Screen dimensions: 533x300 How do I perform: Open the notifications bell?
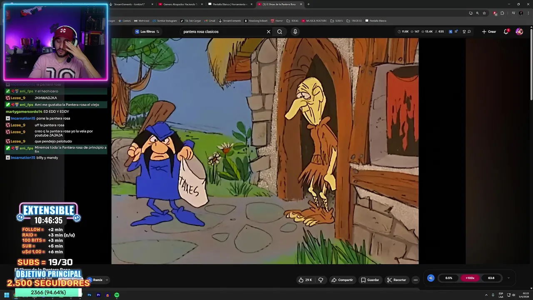[x=506, y=32]
